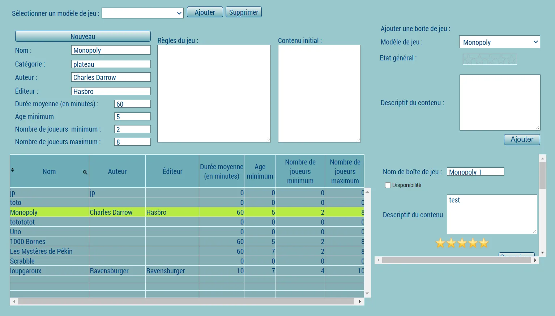This screenshot has height=316, width=555.
Task: Click the 'Nombre de joueurs minimum' field
Action: point(132,129)
